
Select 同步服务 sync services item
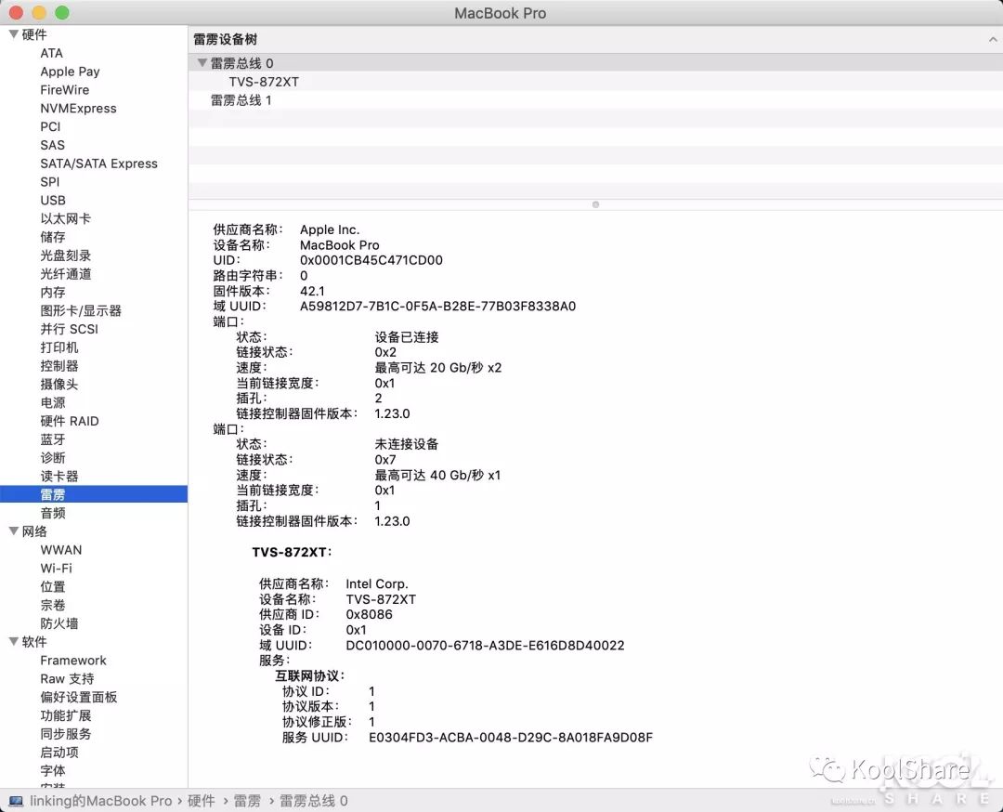(65, 734)
